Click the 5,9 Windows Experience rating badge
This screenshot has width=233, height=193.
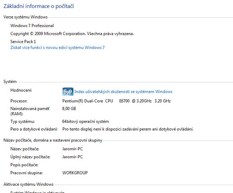68,92
